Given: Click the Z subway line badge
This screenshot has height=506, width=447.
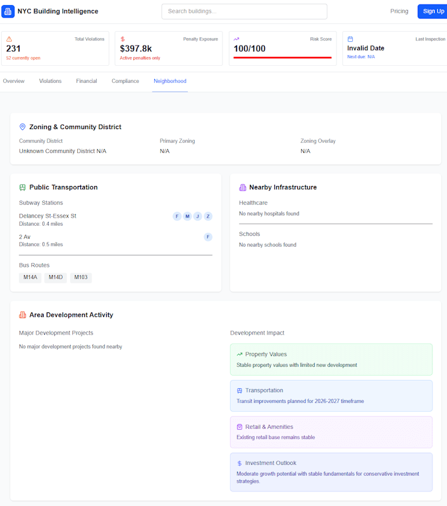Looking at the screenshot, I should coord(208,216).
